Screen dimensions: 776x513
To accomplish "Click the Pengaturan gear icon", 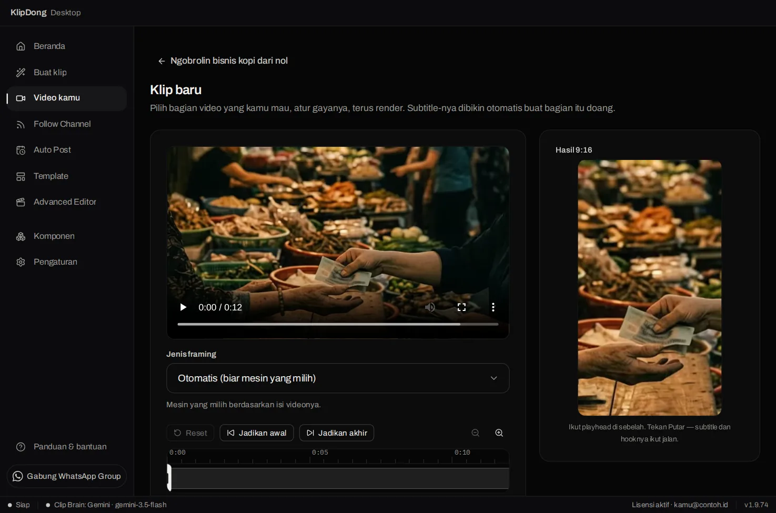I will (21, 262).
